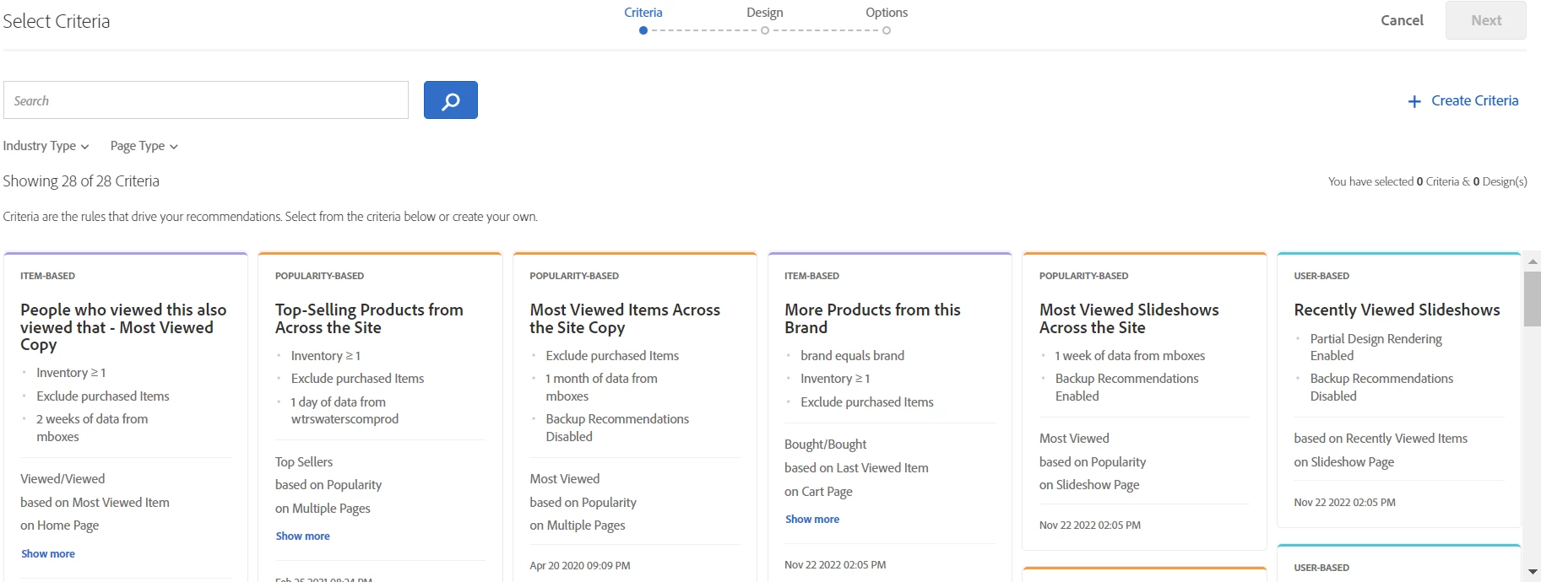Expand Show more on People who viewed card

(x=48, y=554)
